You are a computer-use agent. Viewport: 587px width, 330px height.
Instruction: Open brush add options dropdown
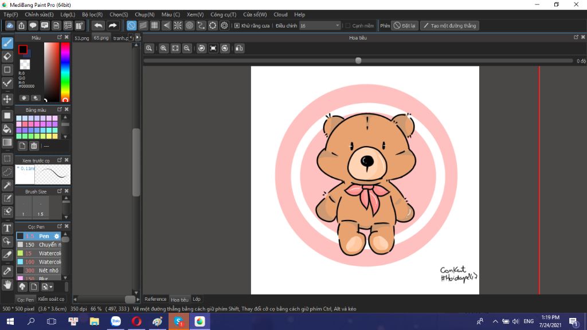(x=47, y=287)
